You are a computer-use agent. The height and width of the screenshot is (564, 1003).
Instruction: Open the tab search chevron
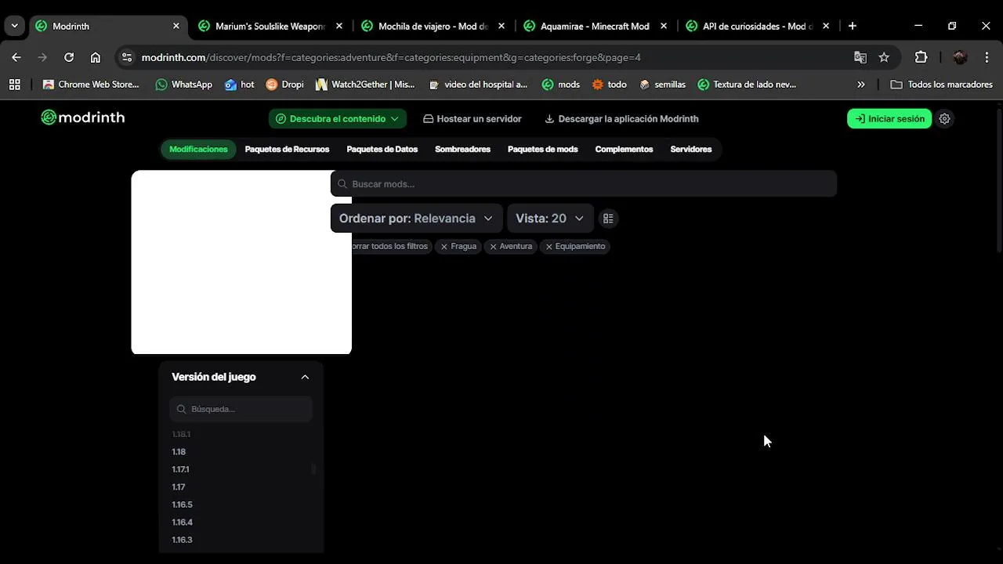[x=14, y=26]
